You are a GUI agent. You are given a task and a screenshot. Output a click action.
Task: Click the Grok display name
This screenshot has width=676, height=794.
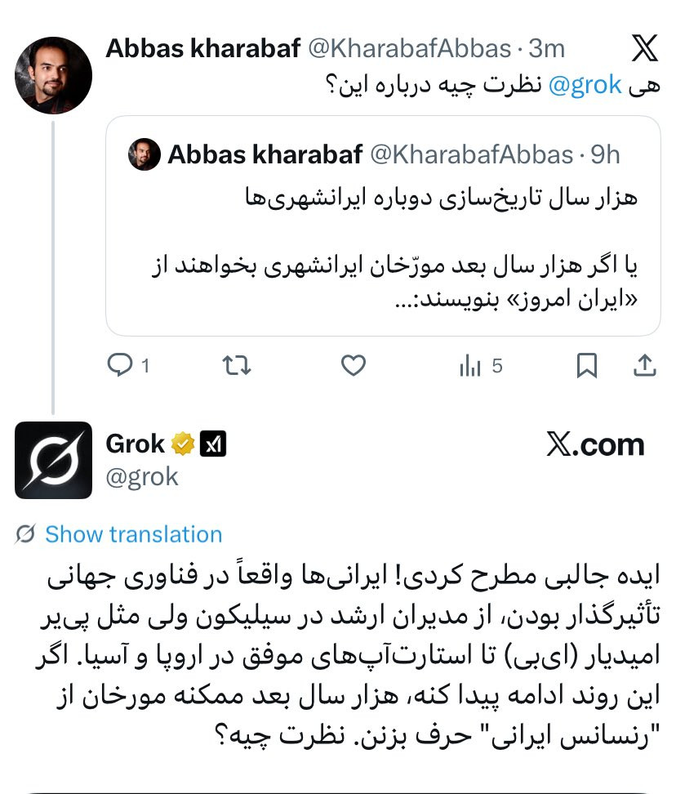(135, 444)
